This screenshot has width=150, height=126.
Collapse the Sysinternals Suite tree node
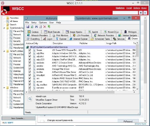click(4, 28)
